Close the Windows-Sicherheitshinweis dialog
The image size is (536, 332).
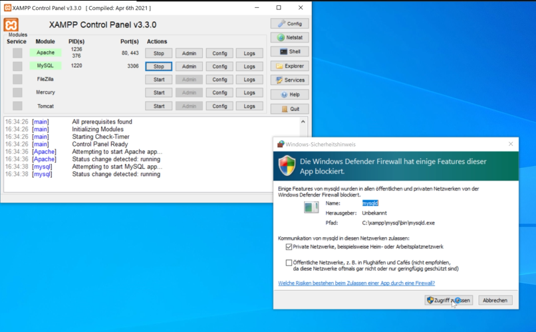(x=511, y=144)
